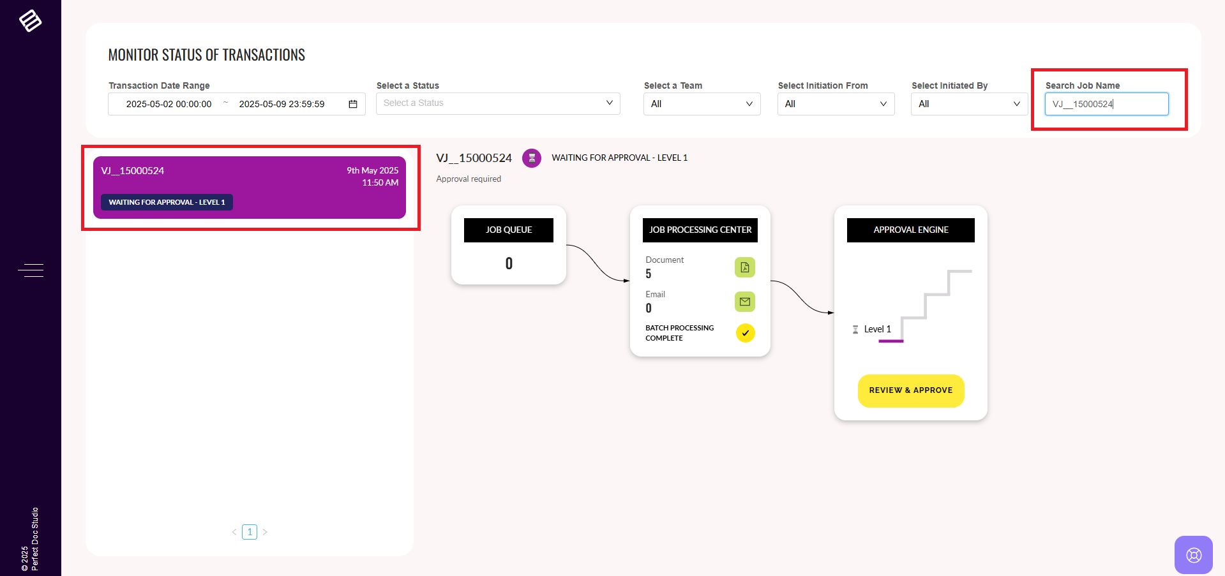
Task: Click the Search Job Name field
Action: click(x=1106, y=104)
